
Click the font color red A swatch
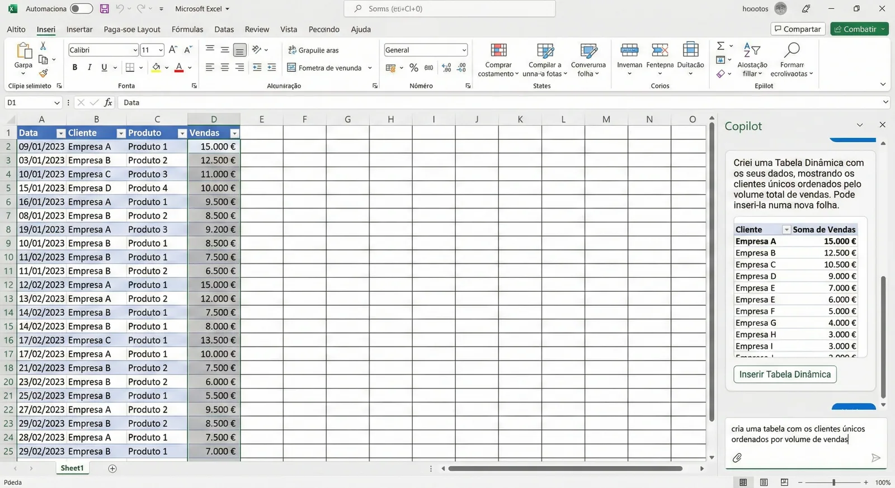179,68
